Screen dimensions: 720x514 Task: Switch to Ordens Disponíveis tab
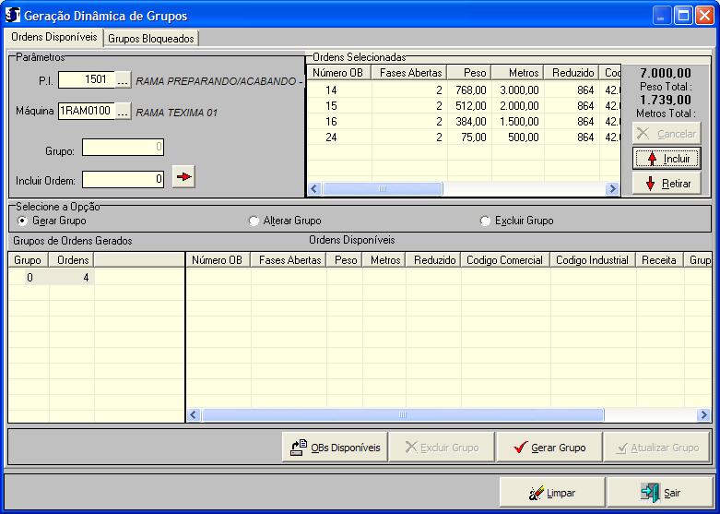click(53, 37)
